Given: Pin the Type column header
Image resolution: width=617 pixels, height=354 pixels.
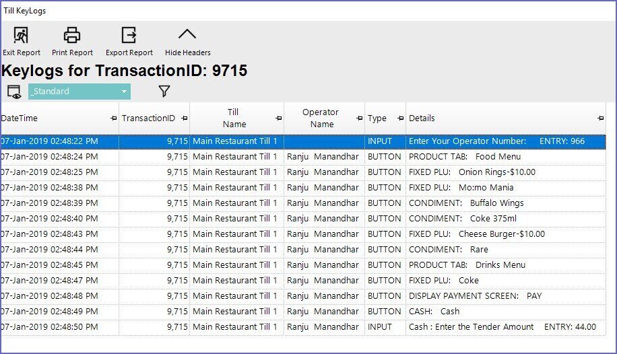Looking at the screenshot, I should pyautogui.click(x=400, y=118).
